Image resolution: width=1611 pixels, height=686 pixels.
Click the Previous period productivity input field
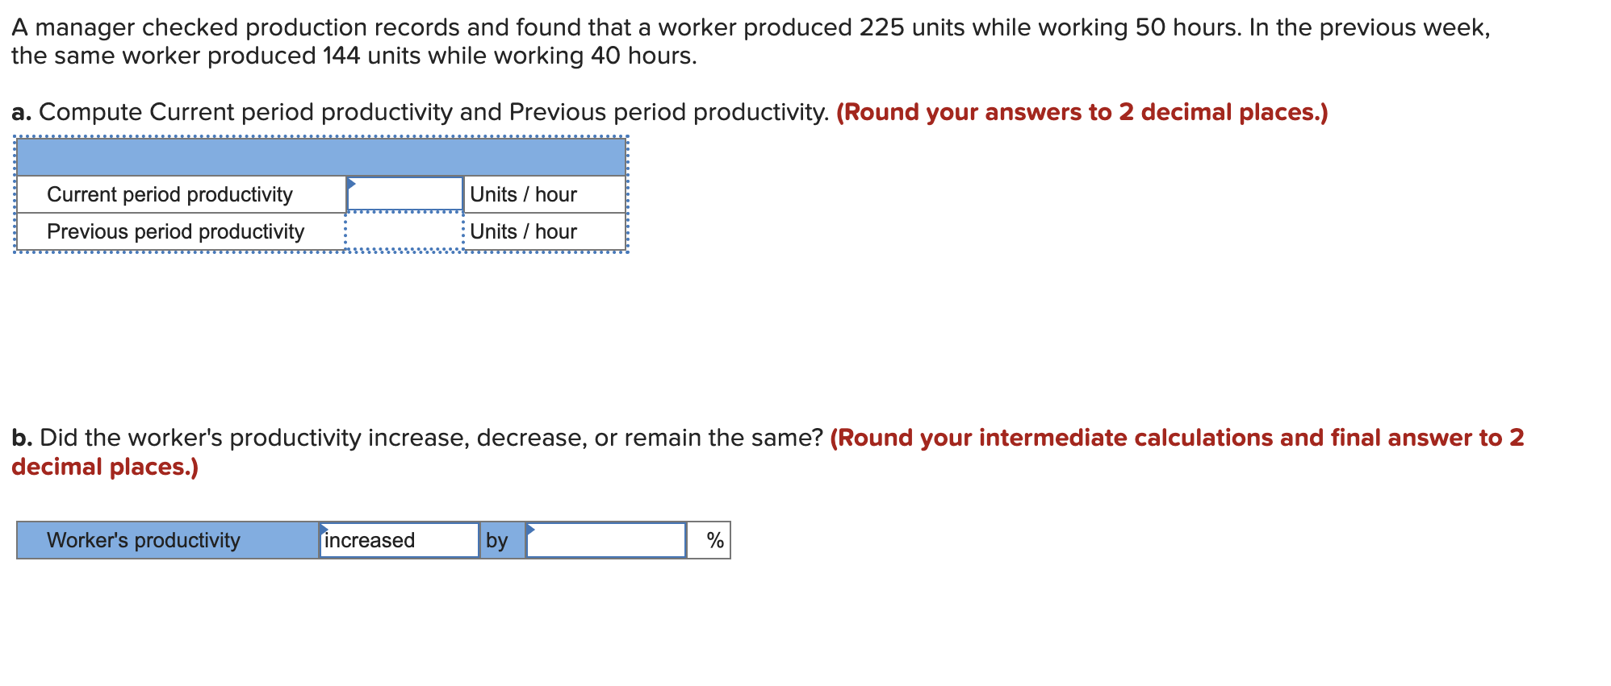(404, 231)
